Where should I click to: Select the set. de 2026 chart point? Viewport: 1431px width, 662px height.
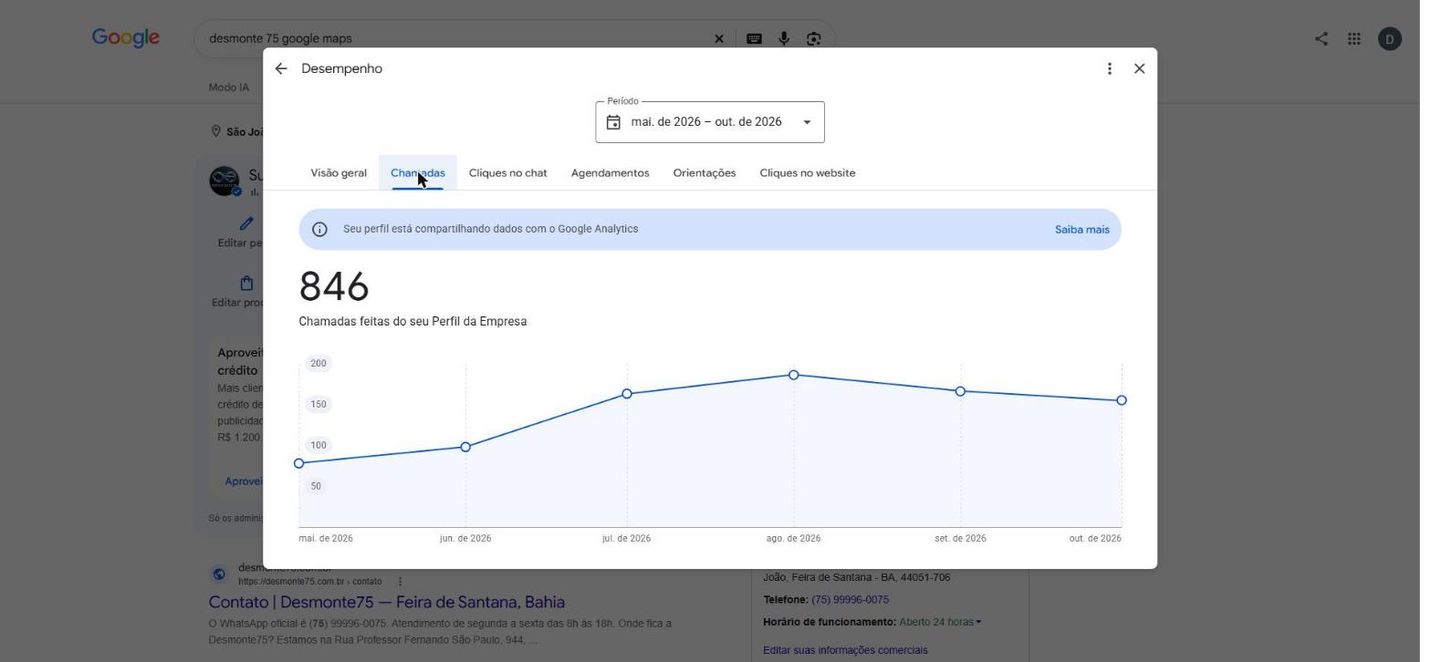(960, 391)
